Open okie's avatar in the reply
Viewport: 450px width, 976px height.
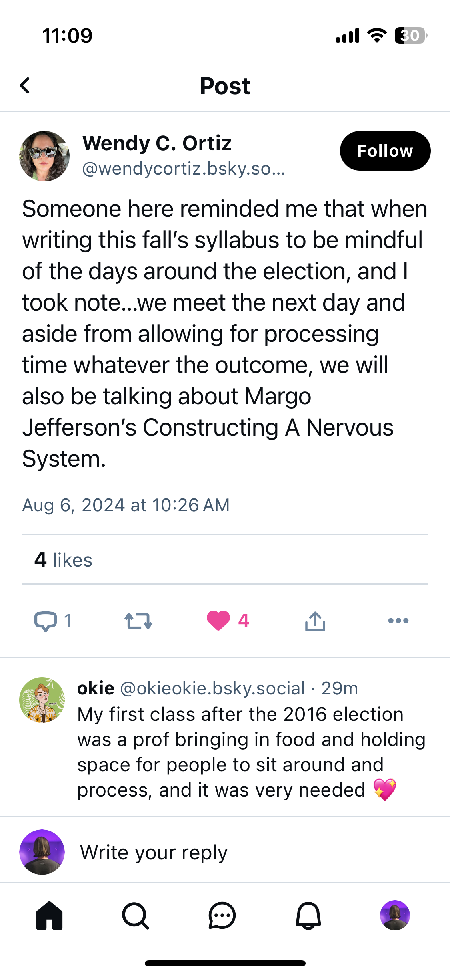point(42,700)
